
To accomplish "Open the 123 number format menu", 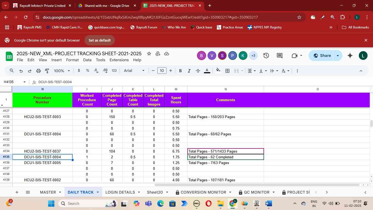I will pyautogui.click(x=114, y=71).
